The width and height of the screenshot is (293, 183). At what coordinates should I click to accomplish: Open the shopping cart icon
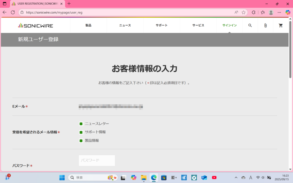[281, 25]
